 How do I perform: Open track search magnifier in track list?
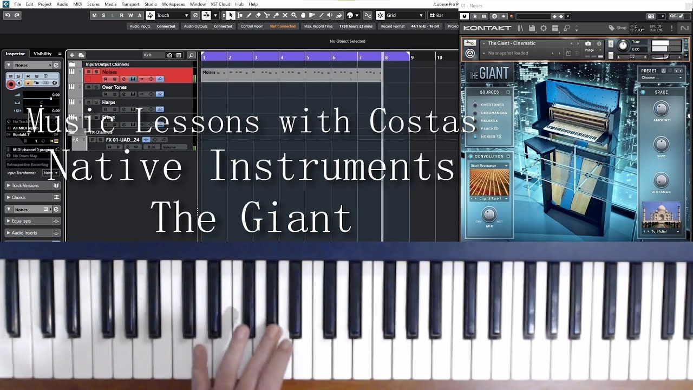[191, 55]
